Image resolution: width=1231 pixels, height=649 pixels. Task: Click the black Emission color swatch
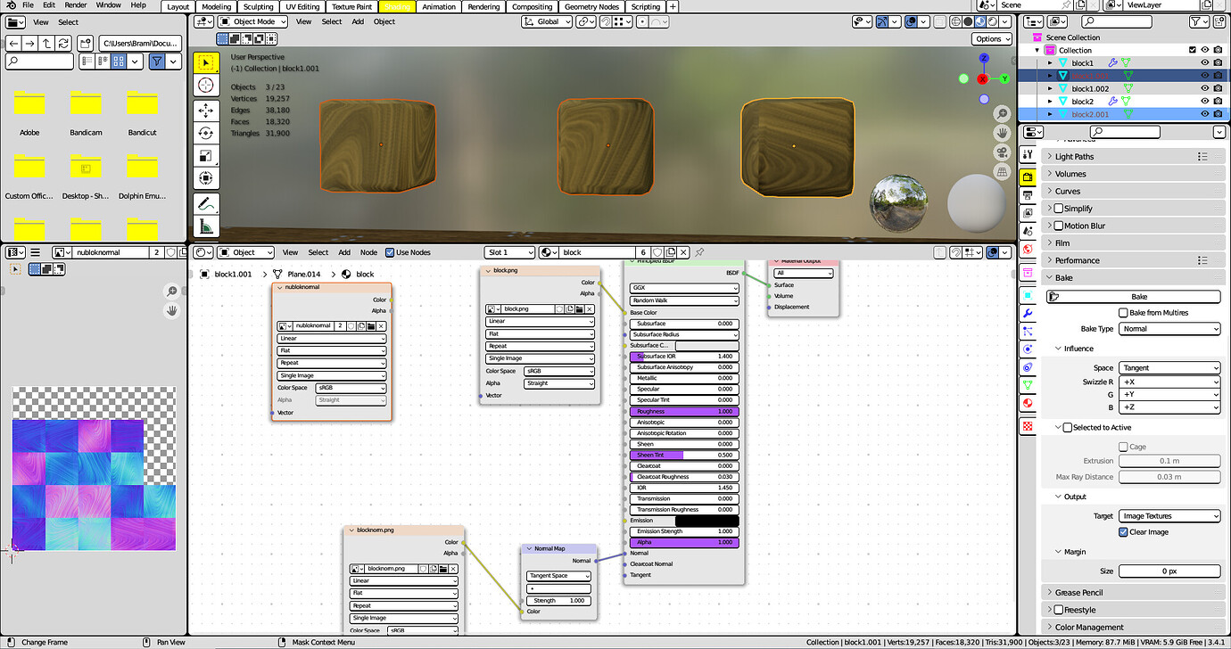(706, 521)
